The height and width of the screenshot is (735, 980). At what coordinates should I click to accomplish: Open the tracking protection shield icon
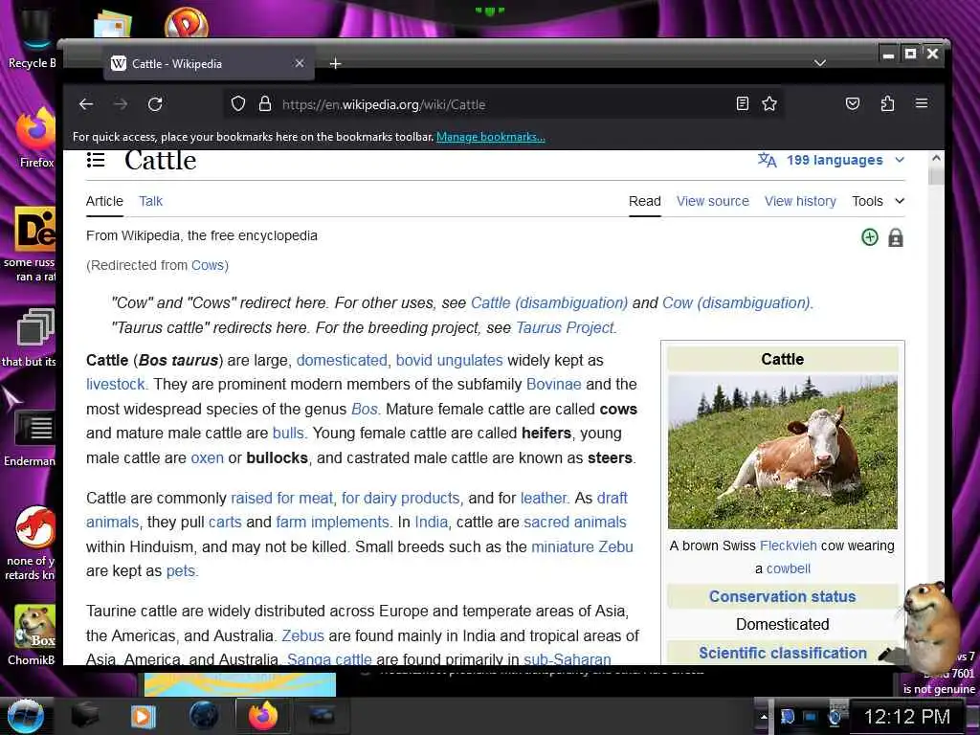click(x=238, y=103)
